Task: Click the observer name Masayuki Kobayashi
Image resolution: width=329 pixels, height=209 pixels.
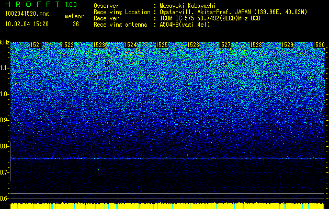Action: [x=188, y=6]
